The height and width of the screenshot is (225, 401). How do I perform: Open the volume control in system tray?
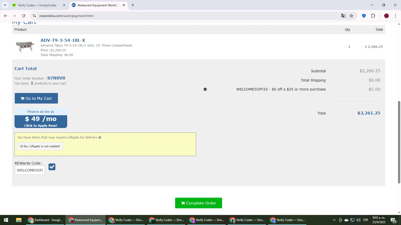click(x=358, y=220)
